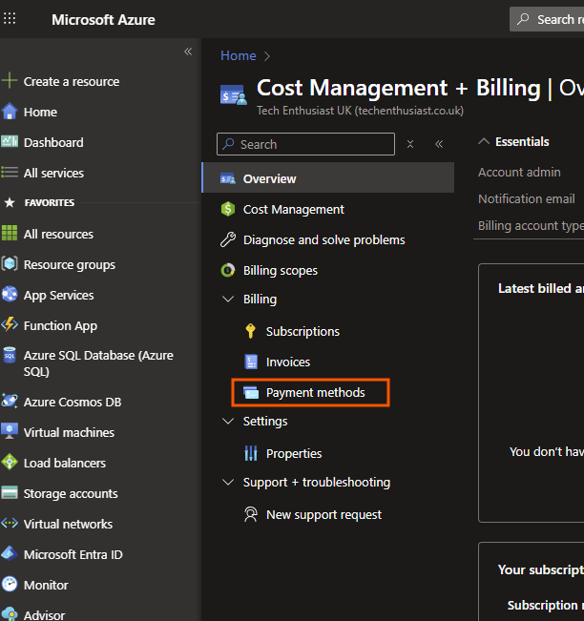The height and width of the screenshot is (621, 584).
Task: Collapse the Support + troubleshooting chevron
Action: pyautogui.click(x=228, y=482)
